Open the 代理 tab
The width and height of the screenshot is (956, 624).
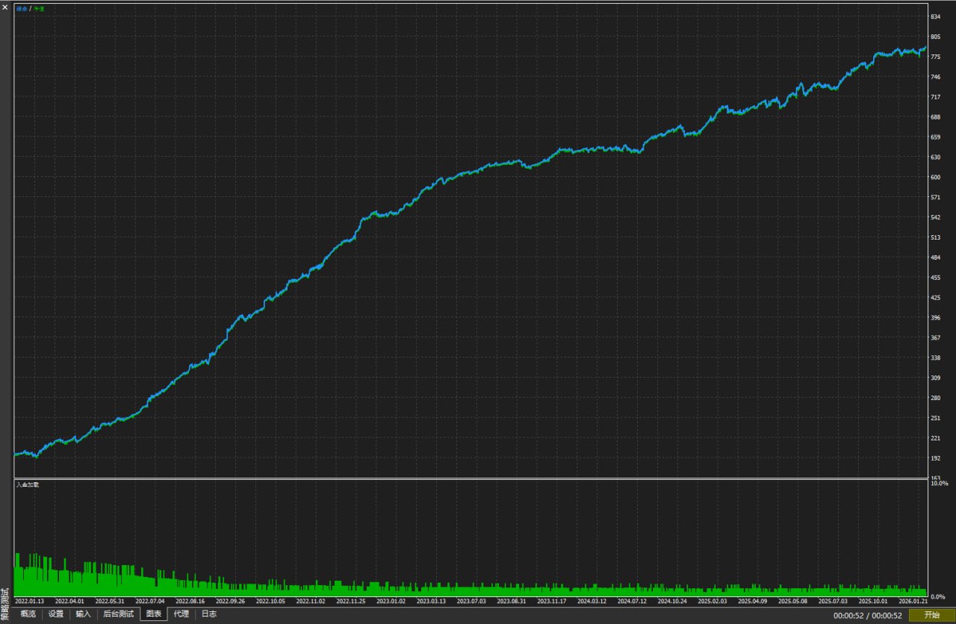(181, 614)
